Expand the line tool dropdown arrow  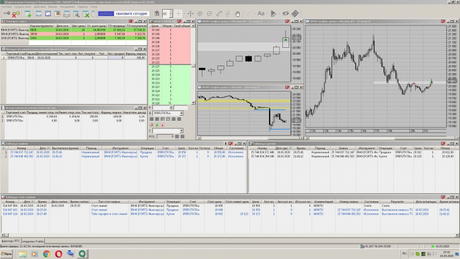click(255, 13)
